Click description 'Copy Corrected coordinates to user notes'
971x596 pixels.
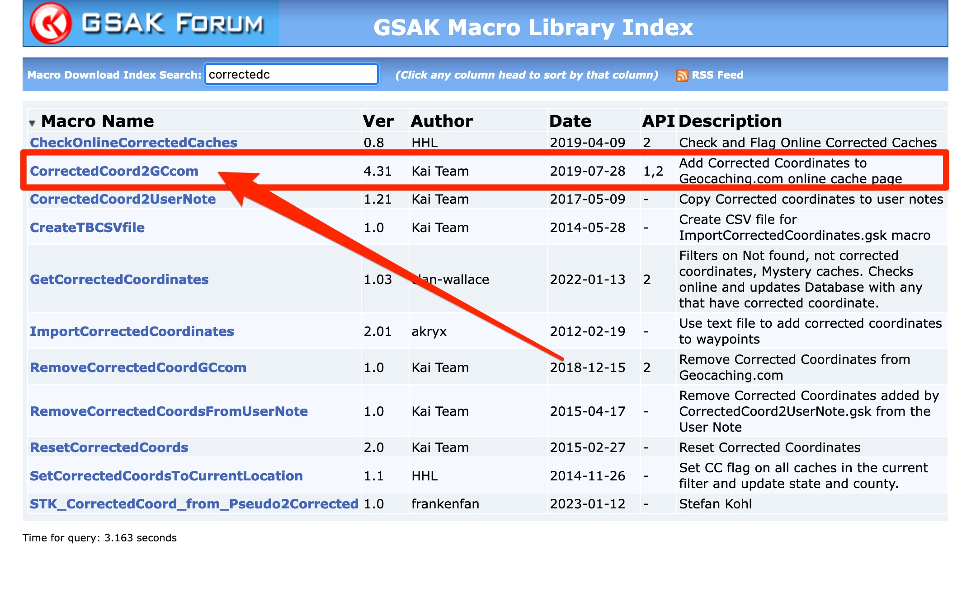pyautogui.click(x=811, y=199)
